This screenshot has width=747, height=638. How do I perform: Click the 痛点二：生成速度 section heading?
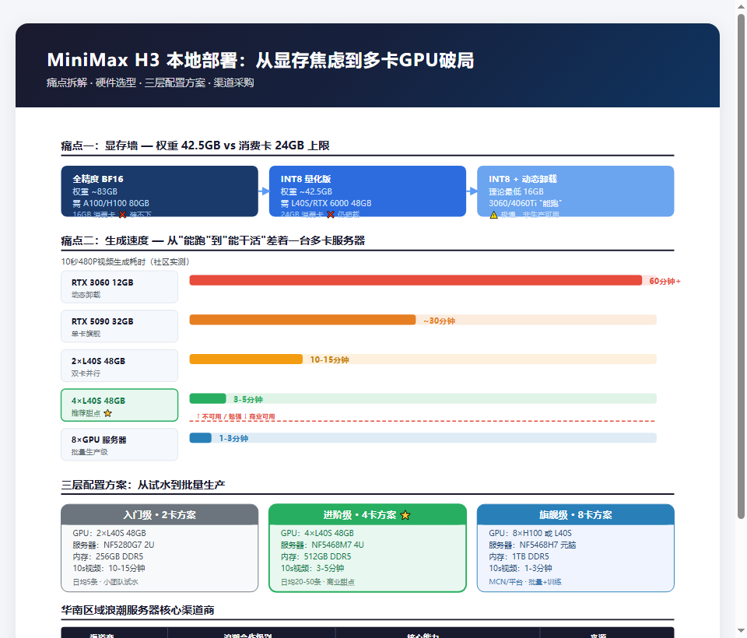(x=213, y=240)
